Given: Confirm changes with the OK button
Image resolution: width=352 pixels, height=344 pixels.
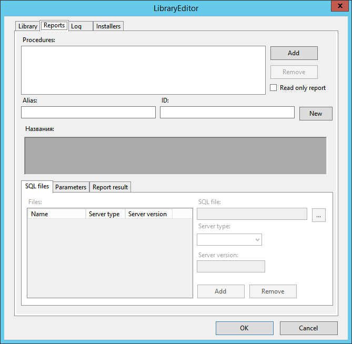Looking at the screenshot, I should tap(244, 328).
